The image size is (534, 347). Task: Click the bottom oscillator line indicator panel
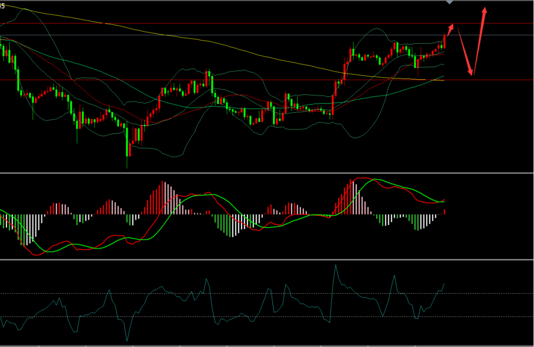(x=267, y=303)
